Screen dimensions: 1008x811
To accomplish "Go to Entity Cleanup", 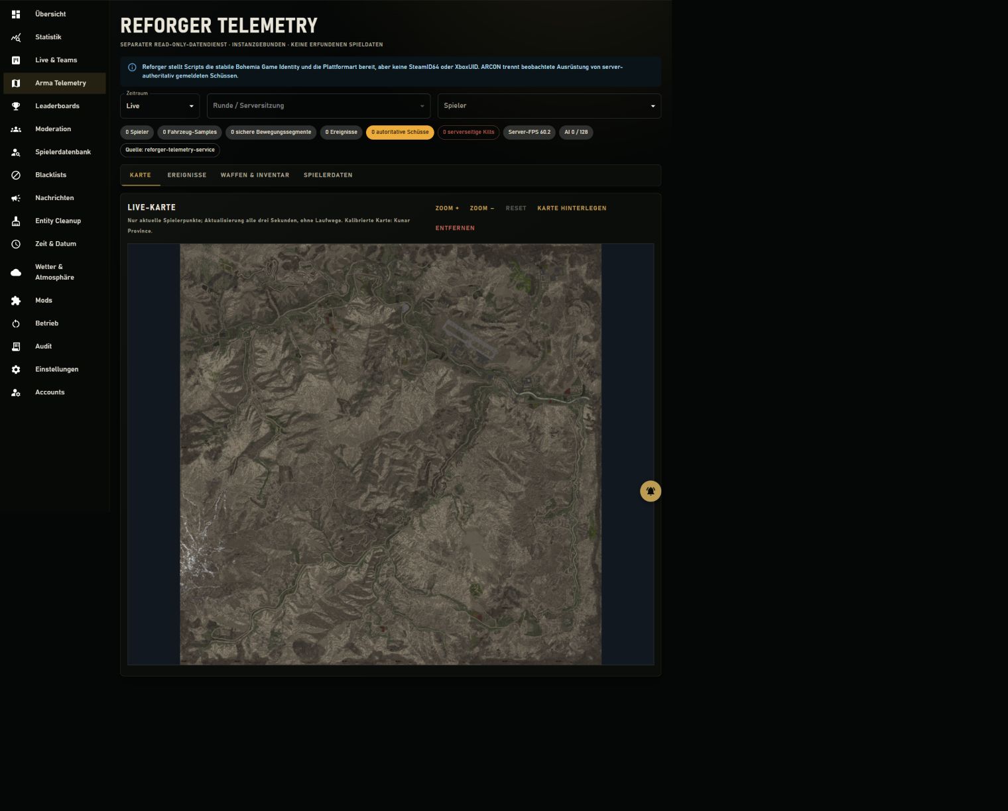I will (x=54, y=221).
